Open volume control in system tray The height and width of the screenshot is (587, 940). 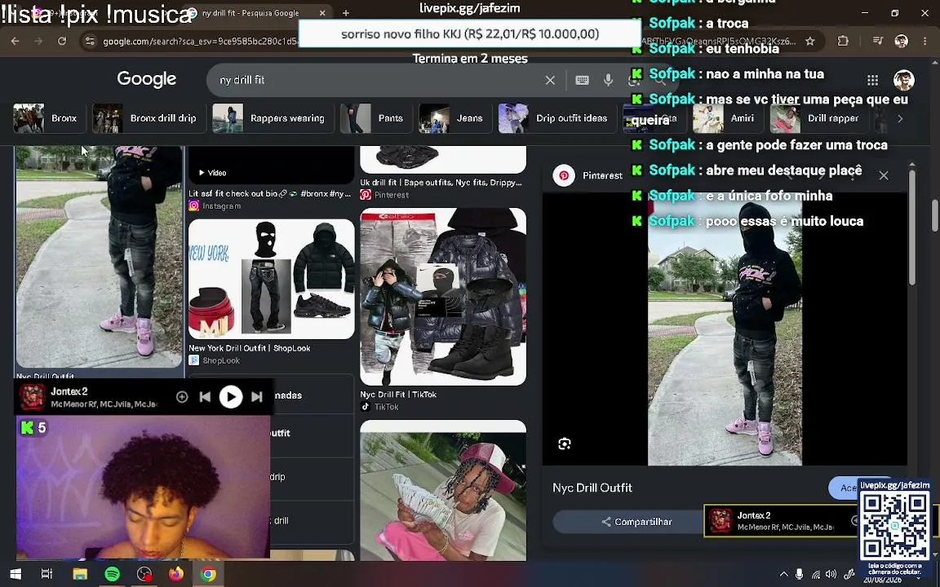click(831, 575)
